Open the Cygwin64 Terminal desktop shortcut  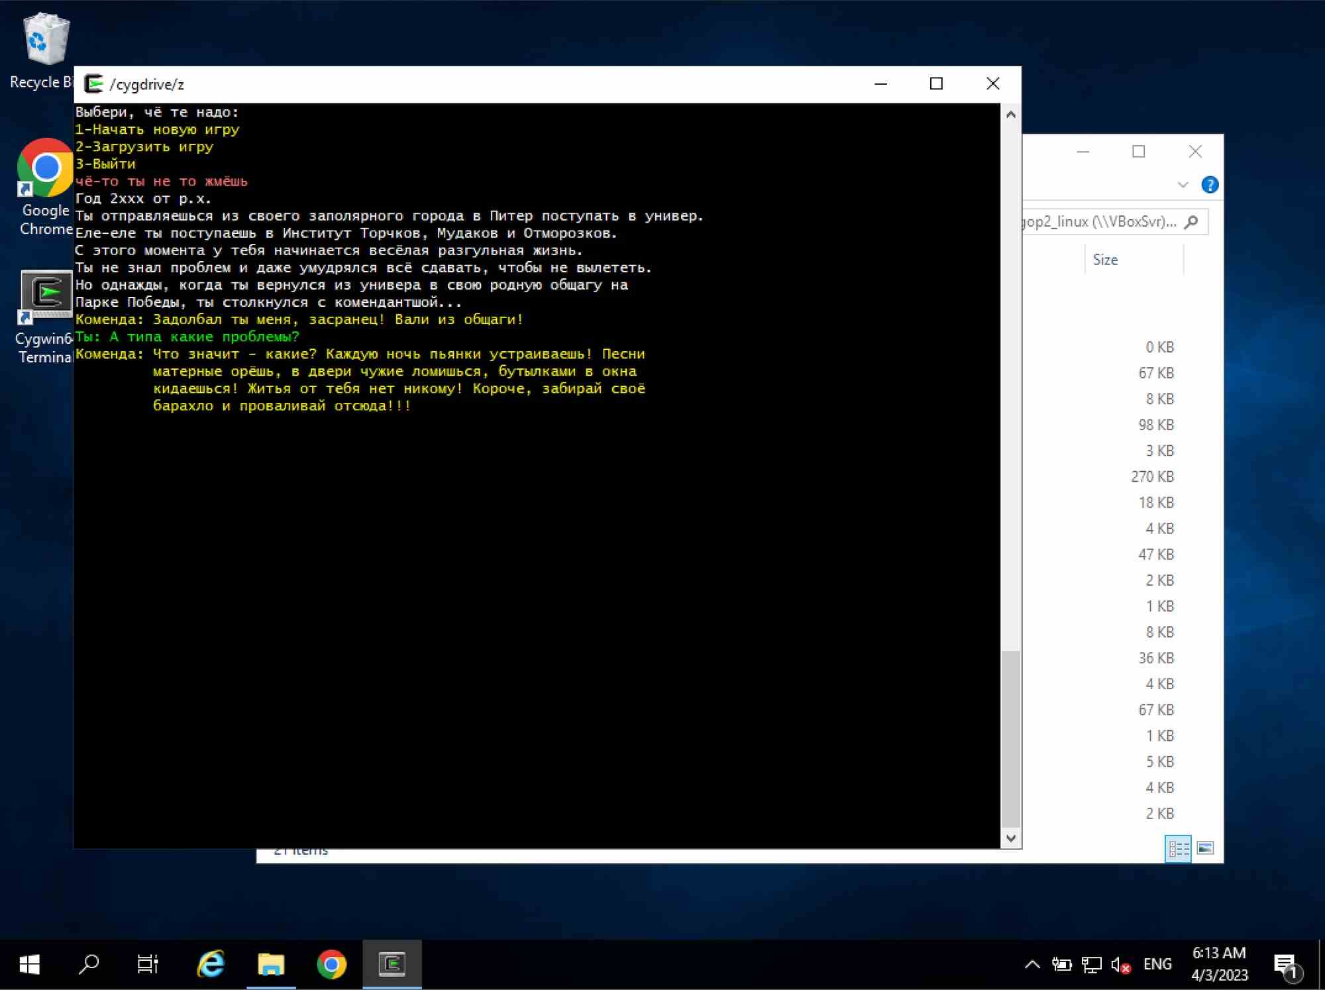(45, 317)
